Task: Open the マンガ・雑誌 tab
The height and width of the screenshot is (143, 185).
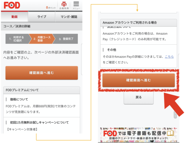Action: pyautogui.click(x=69, y=17)
